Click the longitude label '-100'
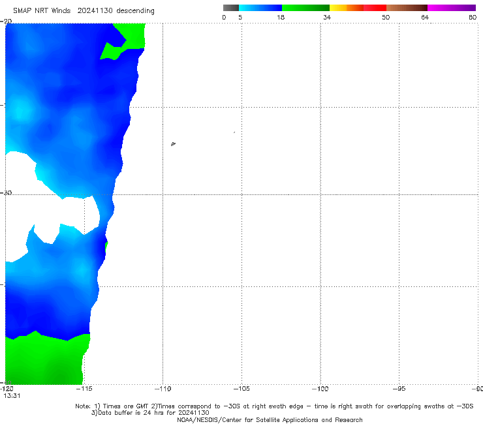Viewport: 483px width, 424px height. tap(320, 389)
